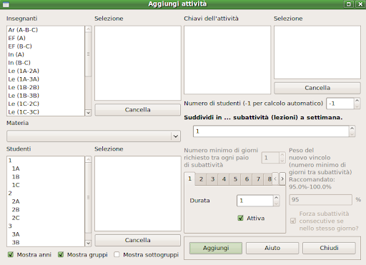Select teacher EF (B-C)

point(46,46)
